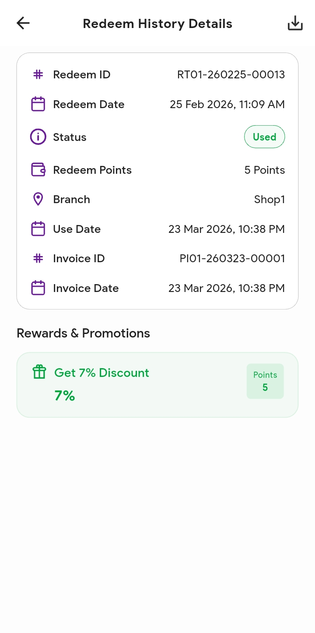
Task: Tap the info icon next to Status
Action: 38,137
